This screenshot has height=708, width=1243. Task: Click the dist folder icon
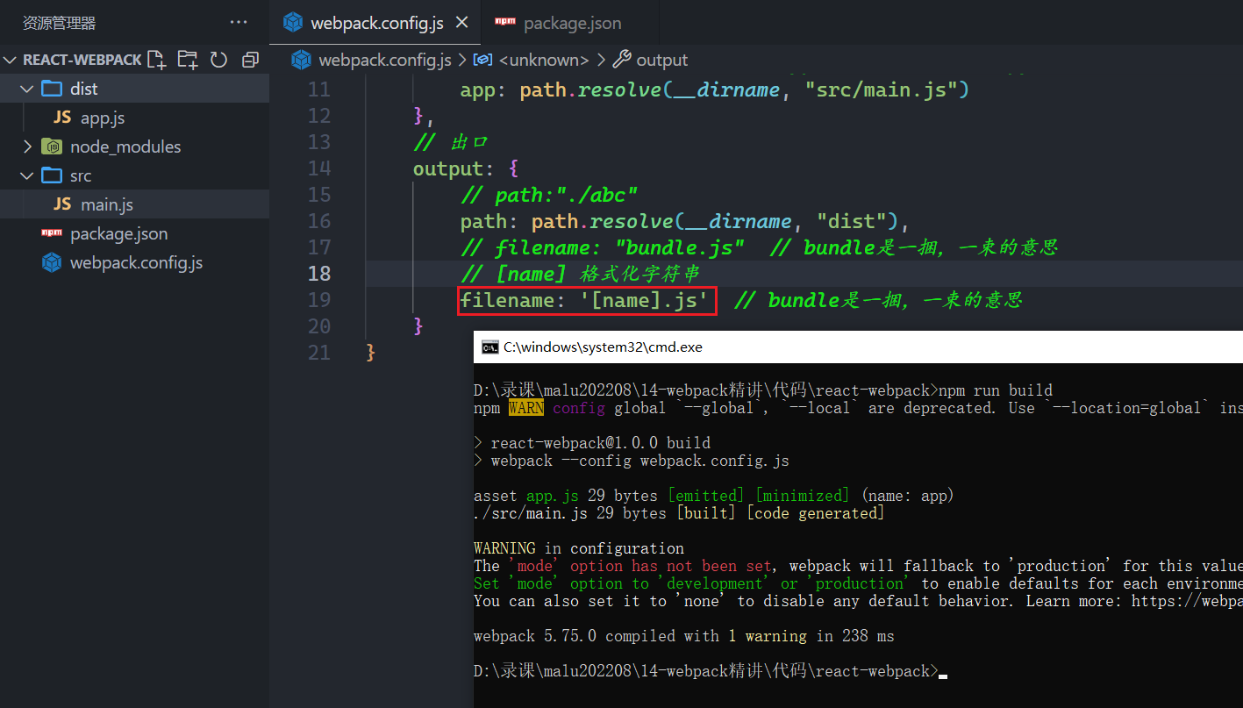tap(52, 89)
